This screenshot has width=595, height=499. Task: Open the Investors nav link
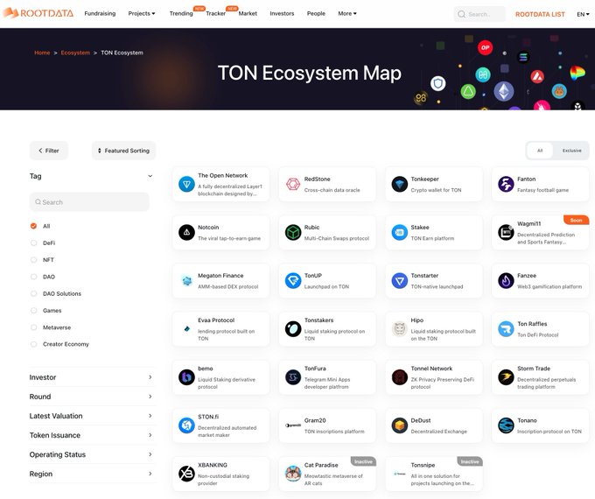(282, 13)
